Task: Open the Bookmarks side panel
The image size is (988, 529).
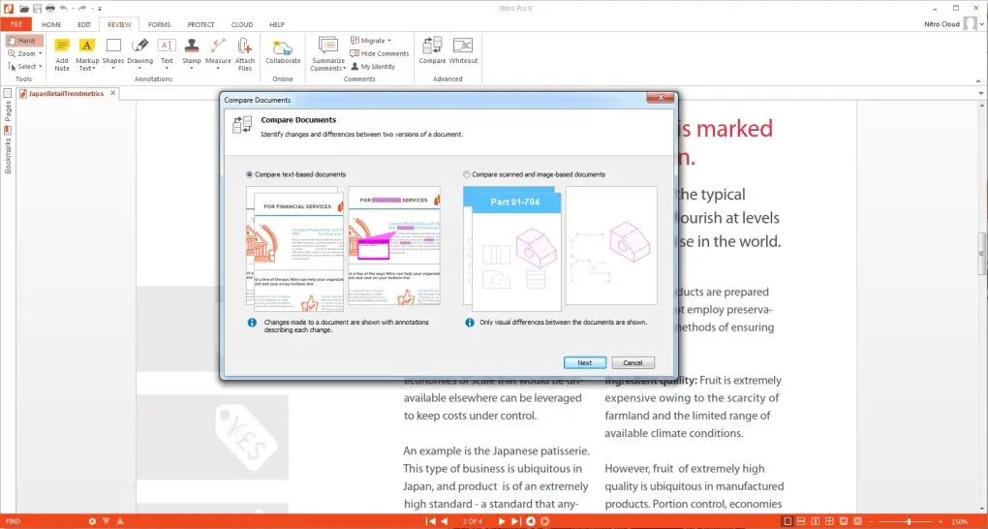Action: tap(8, 150)
